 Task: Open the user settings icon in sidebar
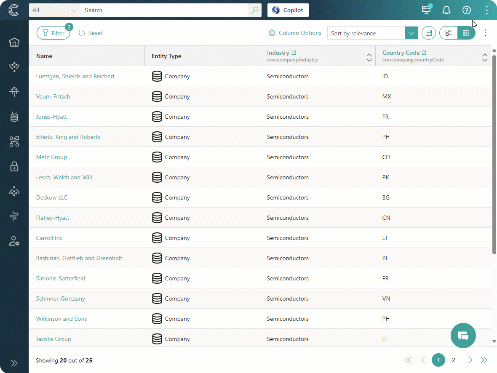14,241
